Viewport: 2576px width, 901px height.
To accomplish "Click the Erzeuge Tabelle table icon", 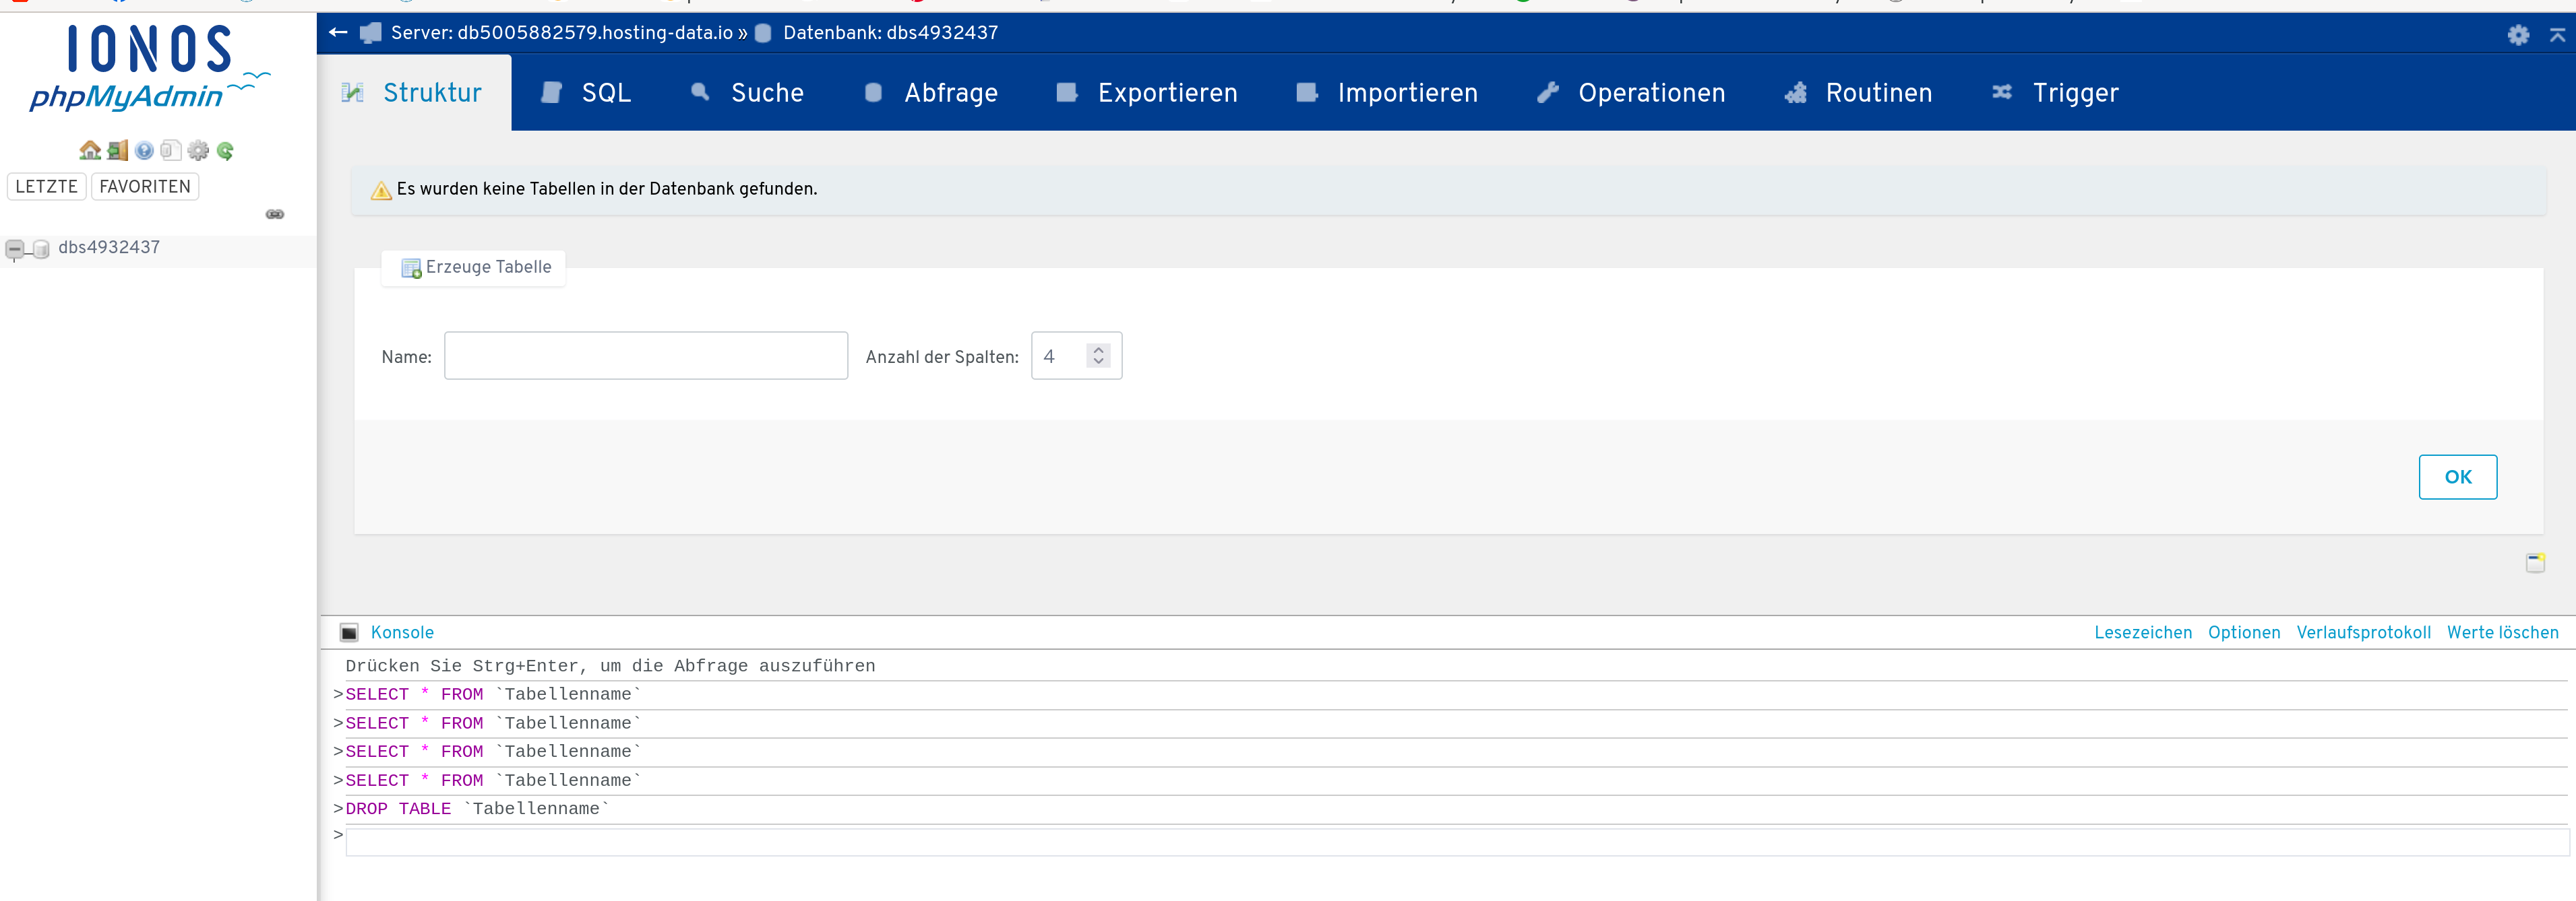I will pyautogui.click(x=411, y=268).
